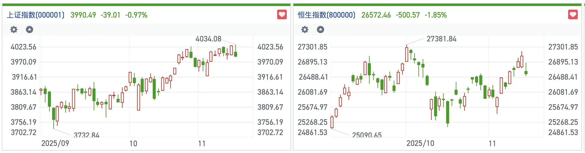585x153 pixels.
Task: Toggle the heart favorite for 恒生指数
Action: (573, 14)
